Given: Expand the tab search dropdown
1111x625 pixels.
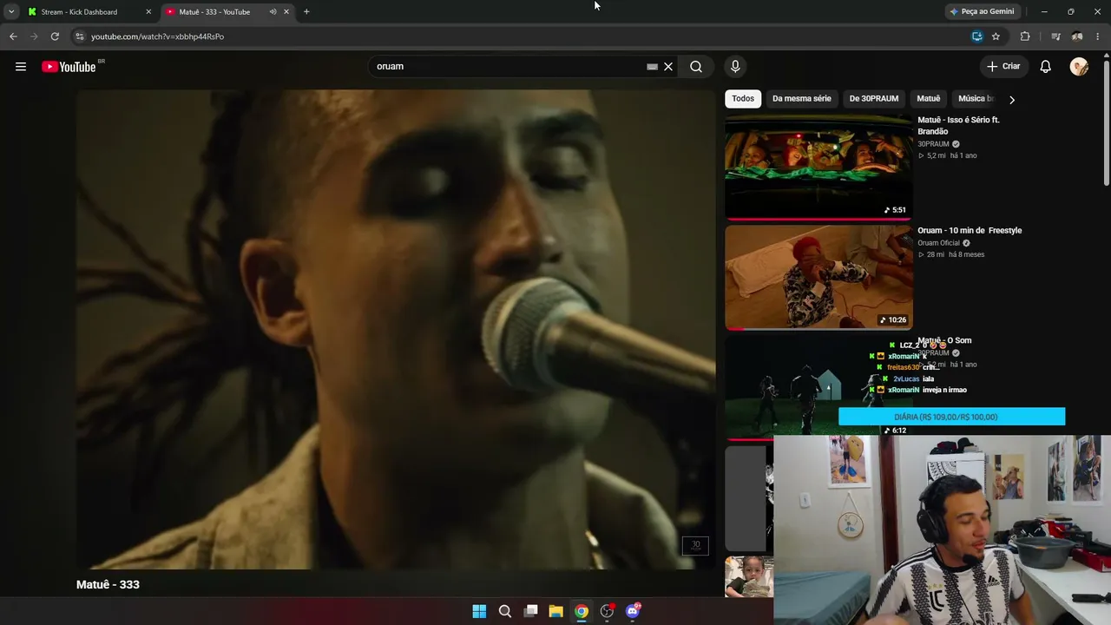Looking at the screenshot, I should (x=11, y=12).
